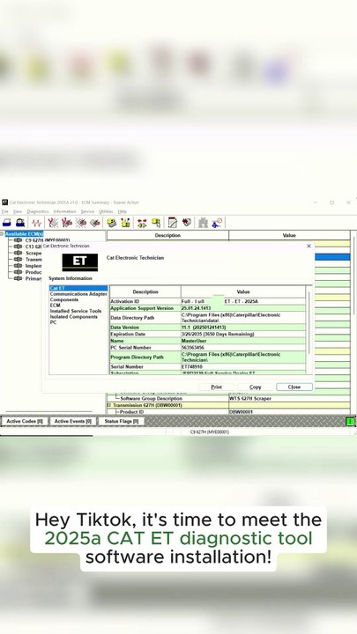Open the File menu
Viewport: 357px width, 634px height.
click(x=5, y=211)
